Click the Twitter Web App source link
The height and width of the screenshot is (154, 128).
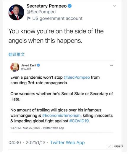click(67, 142)
